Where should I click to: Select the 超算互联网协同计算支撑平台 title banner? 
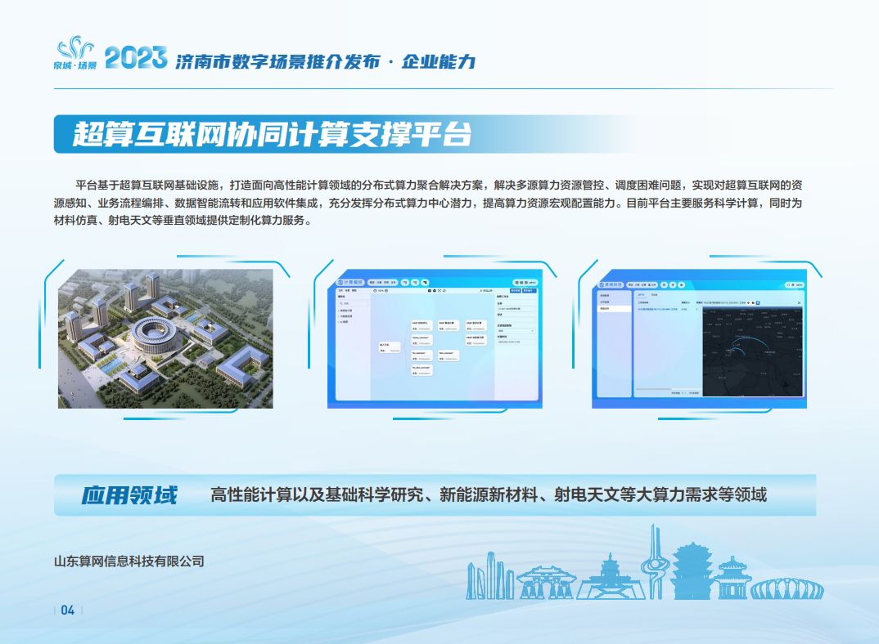coord(345,134)
